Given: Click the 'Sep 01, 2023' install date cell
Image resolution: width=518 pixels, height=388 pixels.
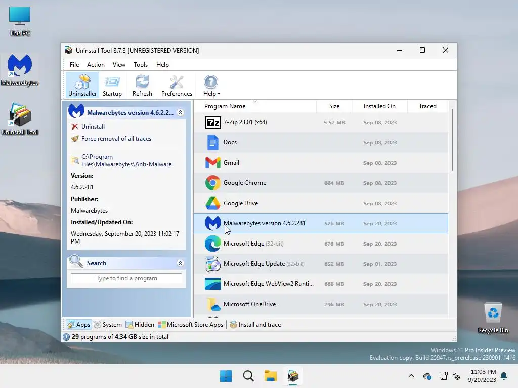Looking at the screenshot, I should click(380, 264).
